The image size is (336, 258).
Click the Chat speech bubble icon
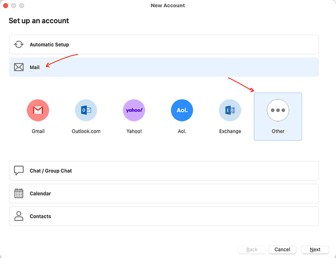(19, 170)
